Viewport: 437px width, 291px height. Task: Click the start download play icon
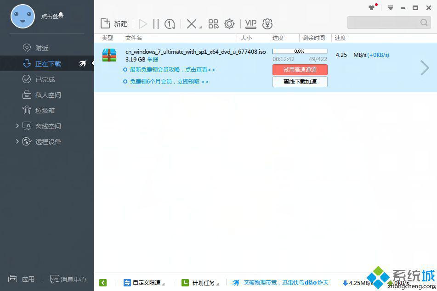(x=143, y=24)
